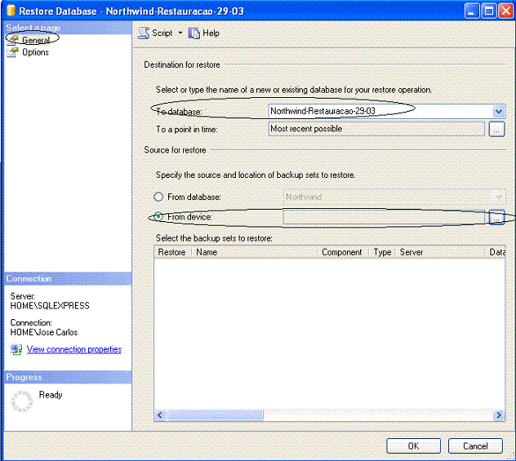Minimize the Restore Database window

(x=472, y=11)
